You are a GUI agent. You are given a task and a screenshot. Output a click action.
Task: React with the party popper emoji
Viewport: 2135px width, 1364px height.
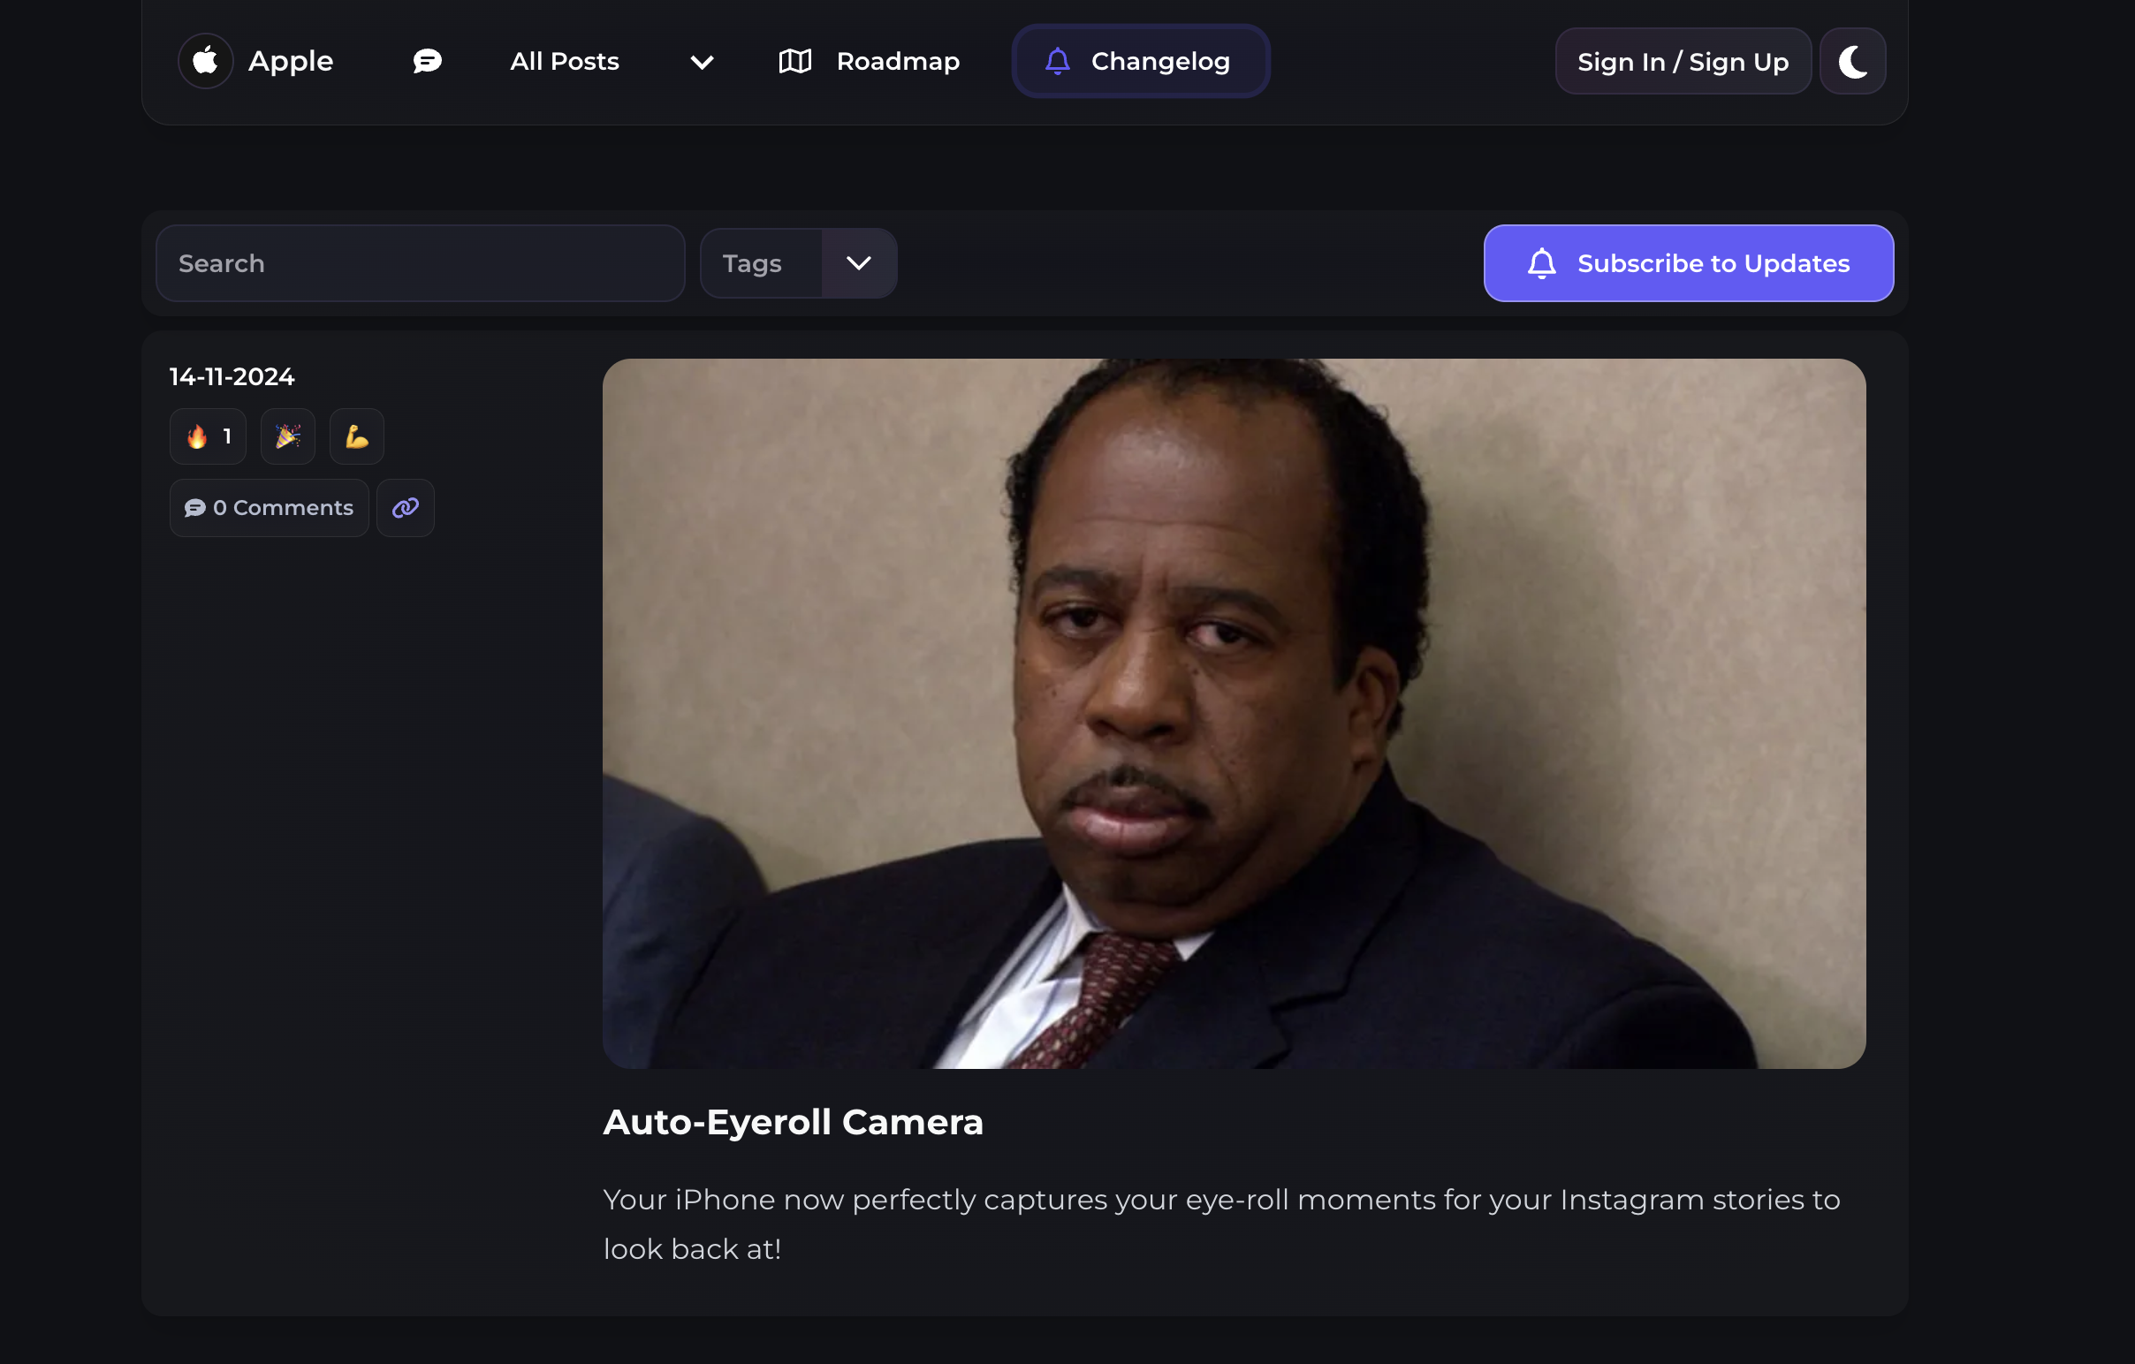(288, 436)
